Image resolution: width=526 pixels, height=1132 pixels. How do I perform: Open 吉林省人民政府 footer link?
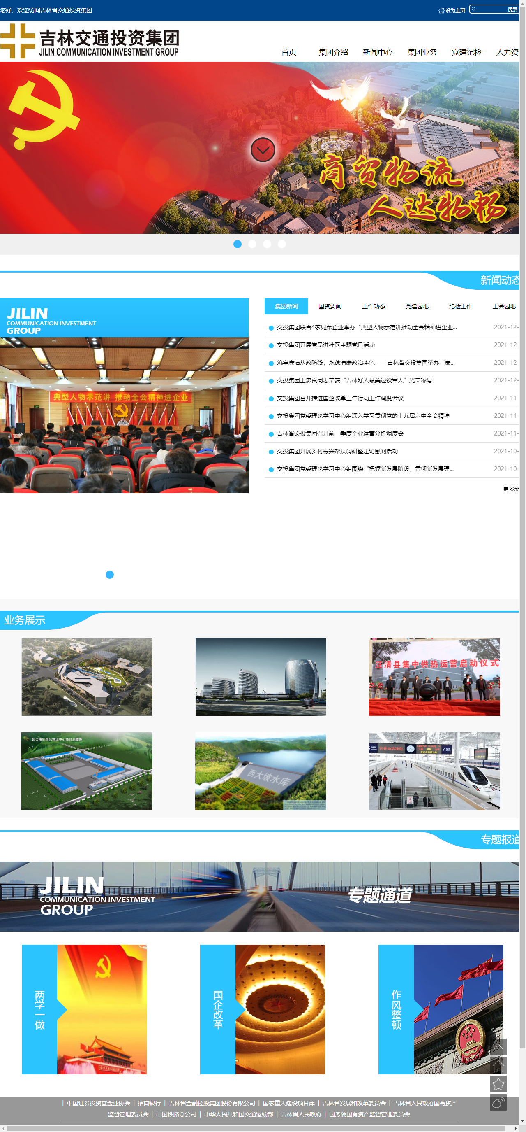click(301, 1114)
